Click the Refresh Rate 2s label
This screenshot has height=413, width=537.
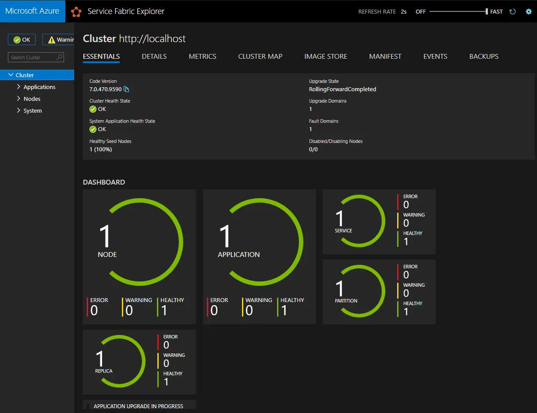[382, 12]
